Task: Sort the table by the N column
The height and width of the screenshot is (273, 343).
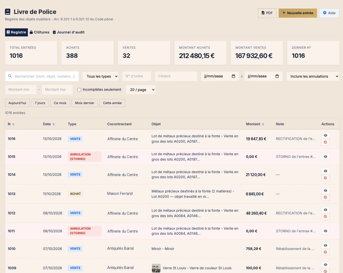Action: pyautogui.click(x=11, y=124)
